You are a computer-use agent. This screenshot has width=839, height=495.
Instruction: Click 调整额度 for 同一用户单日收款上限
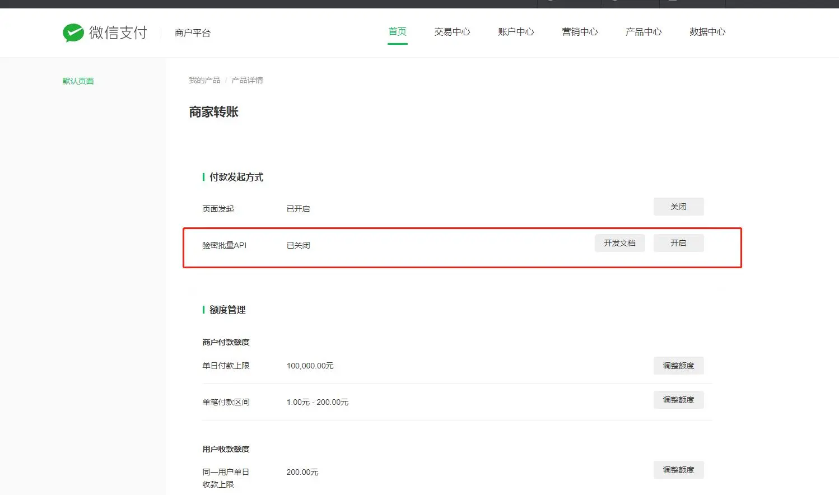point(679,470)
